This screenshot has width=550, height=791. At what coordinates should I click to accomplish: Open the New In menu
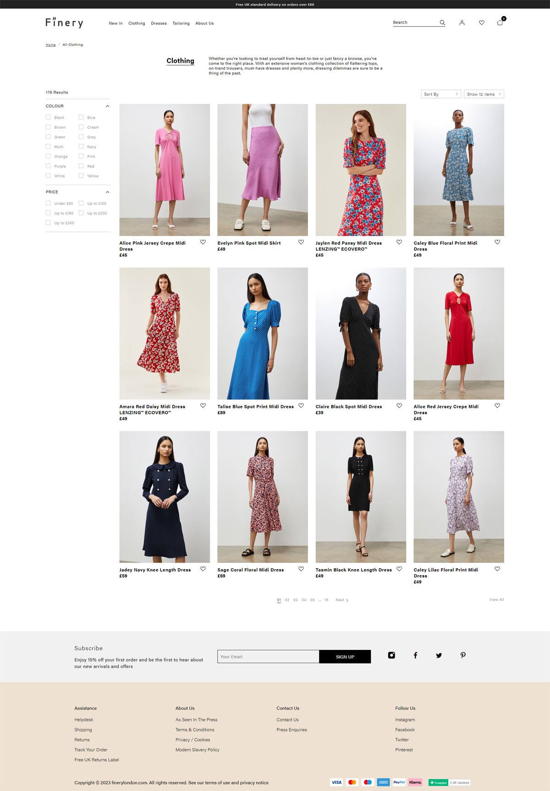[x=115, y=23]
